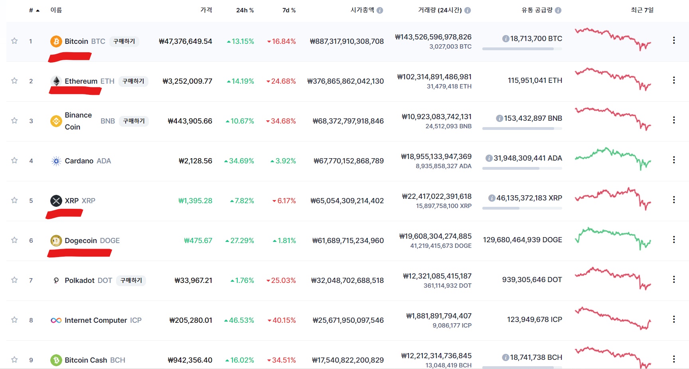The height and width of the screenshot is (369, 689).
Task: Open the Bitcoin 7-day sparkline chart
Action: (613, 39)
